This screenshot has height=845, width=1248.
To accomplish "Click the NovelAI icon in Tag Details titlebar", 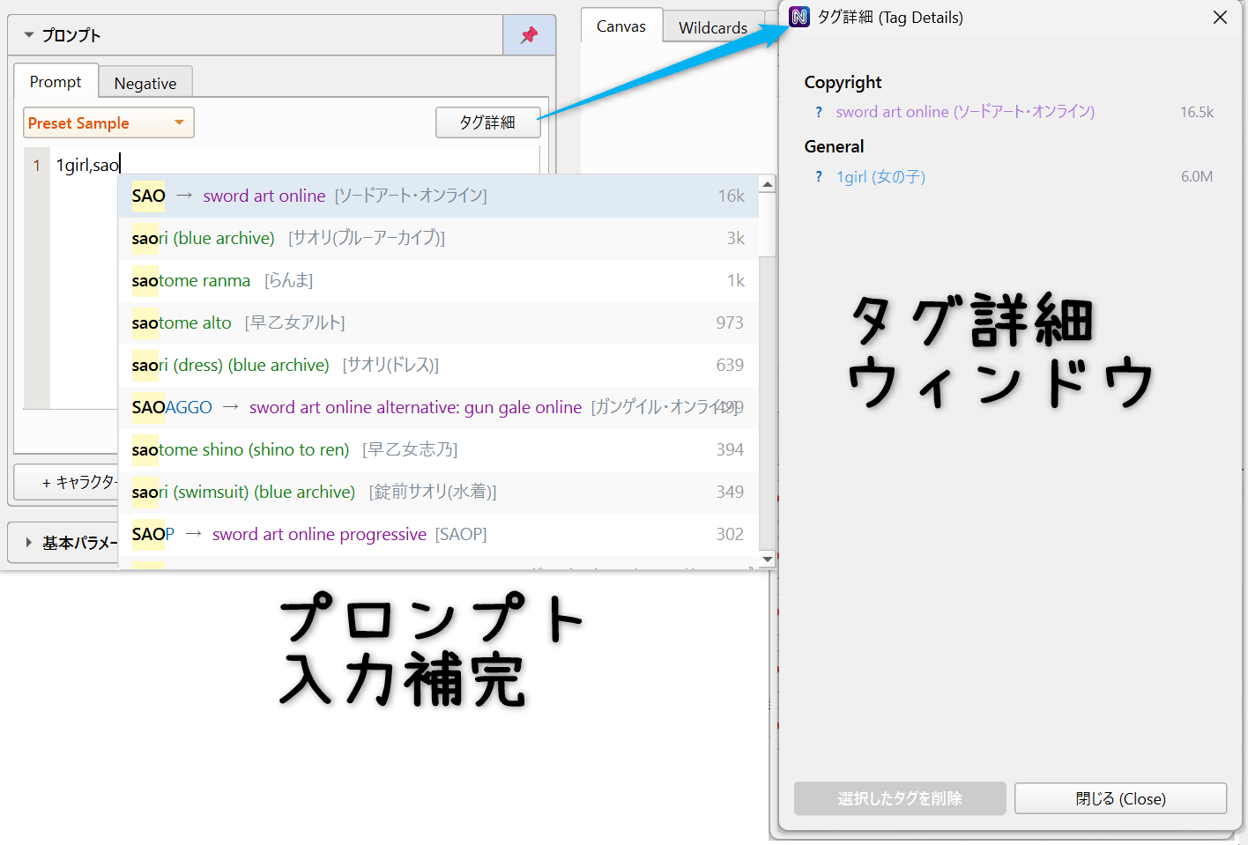I will [x=799, y=17].
